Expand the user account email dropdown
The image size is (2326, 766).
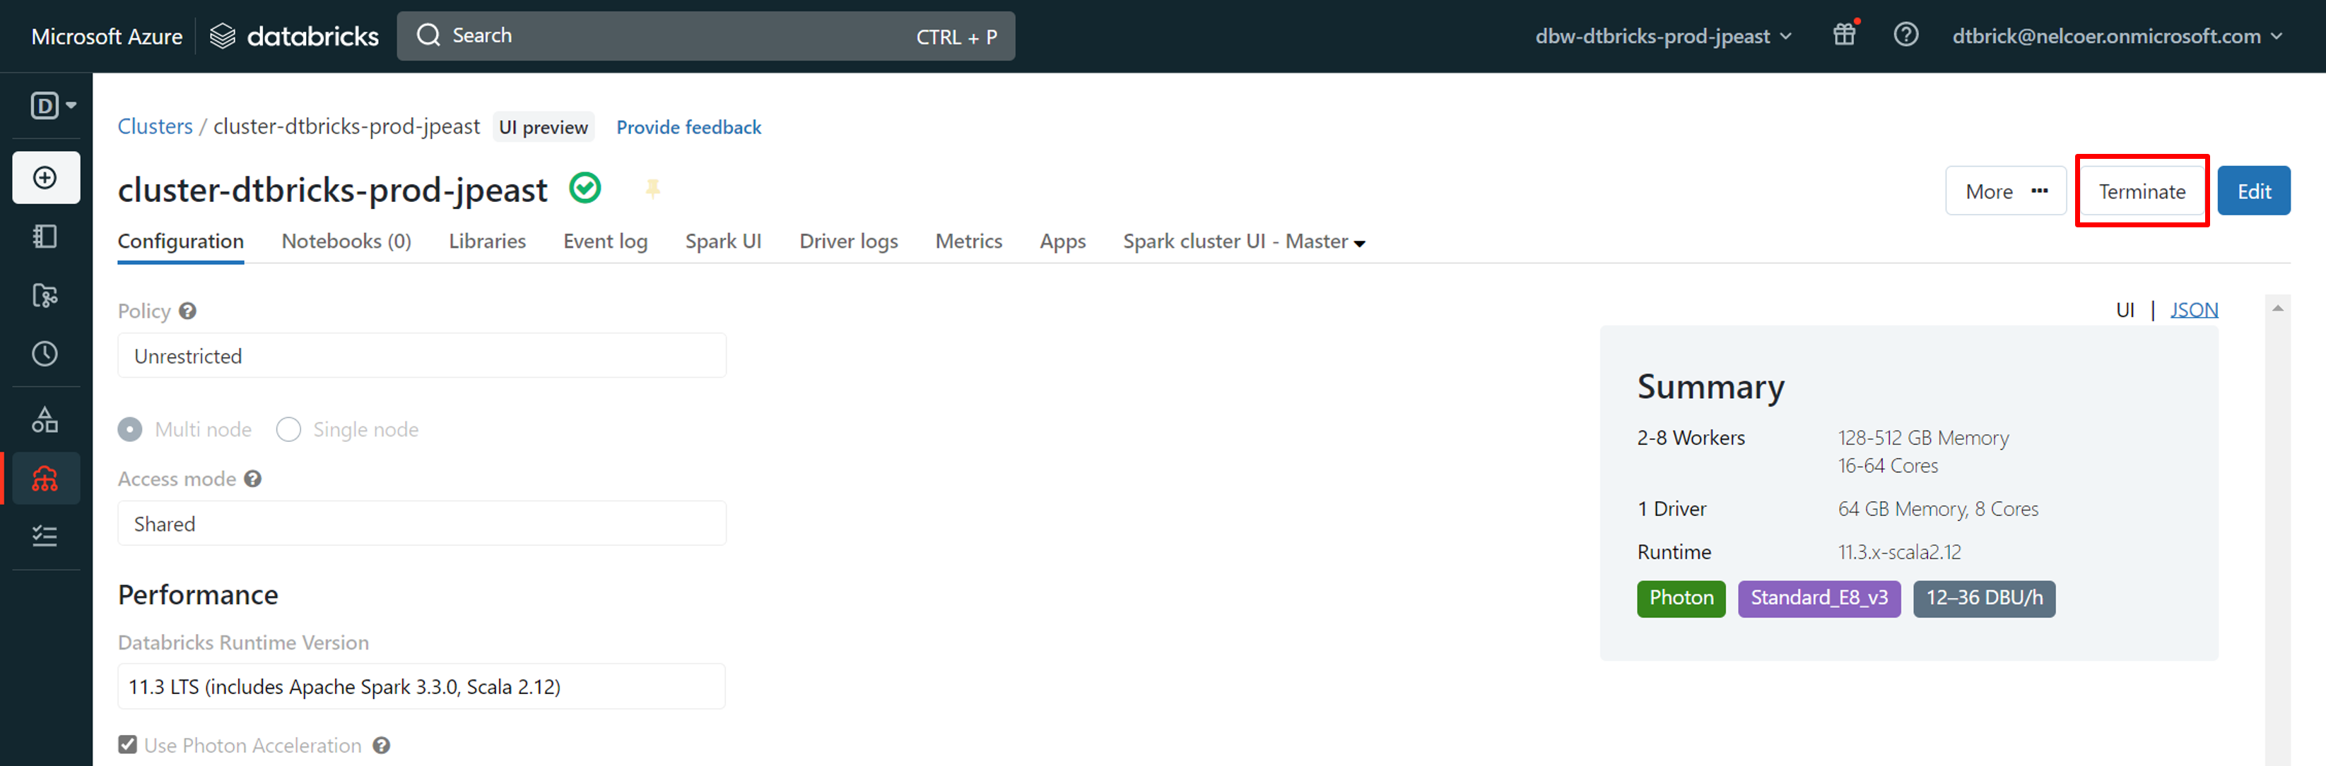(2117, 36)
